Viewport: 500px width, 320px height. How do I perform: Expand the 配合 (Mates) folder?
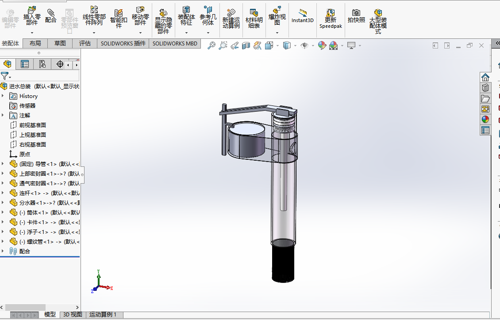(x=3, y=251)
